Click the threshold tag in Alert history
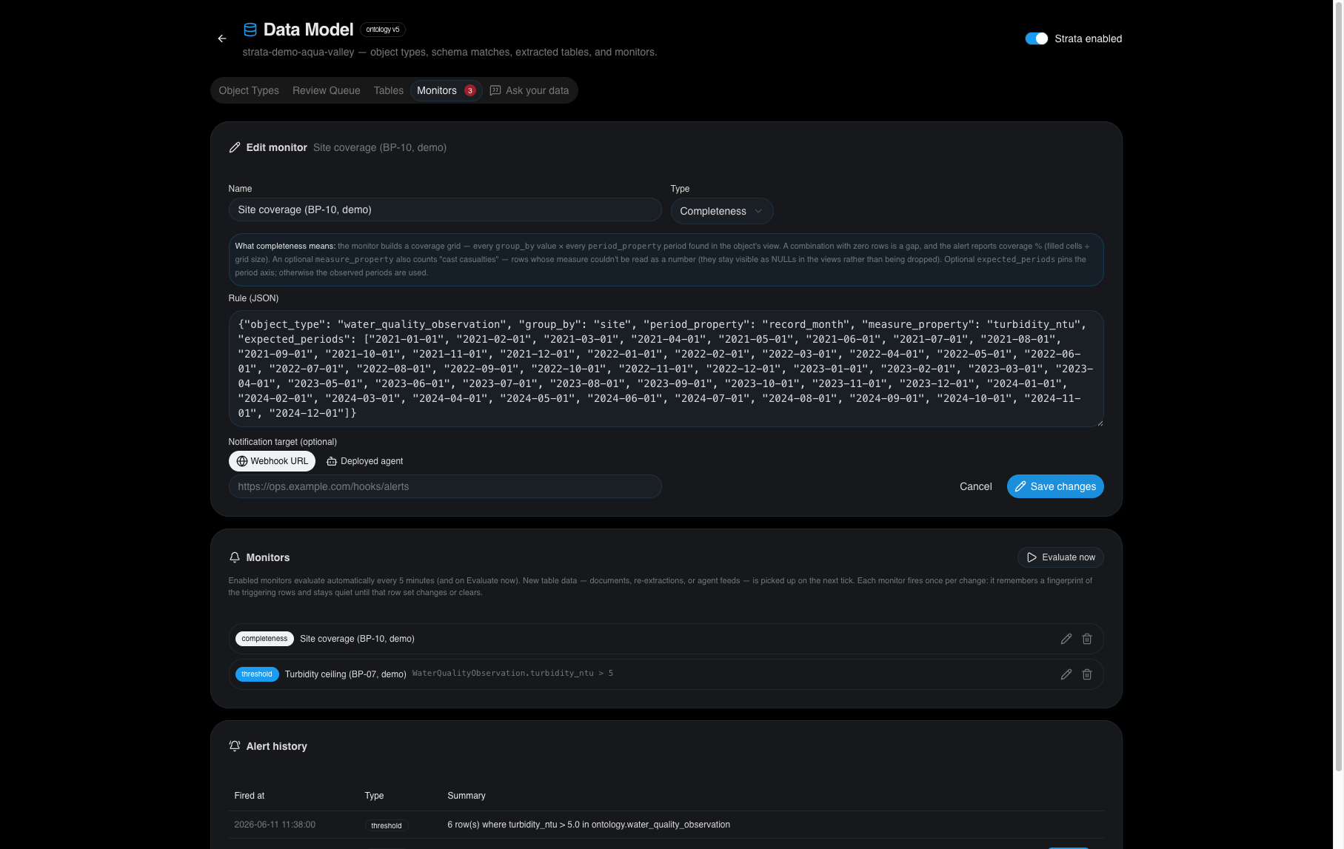The image size is (1344, 849). click(387, 825)
